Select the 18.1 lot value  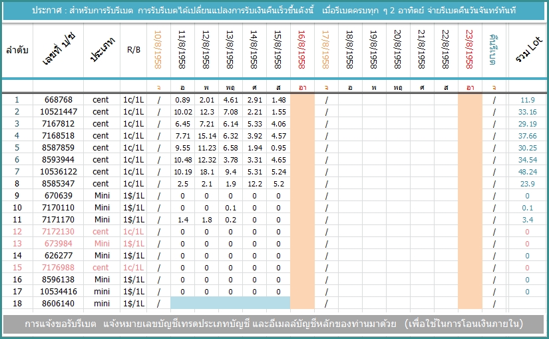click(x=207, y=171)
